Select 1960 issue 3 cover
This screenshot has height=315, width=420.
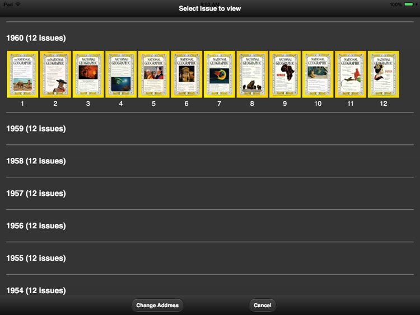(88, 74)
